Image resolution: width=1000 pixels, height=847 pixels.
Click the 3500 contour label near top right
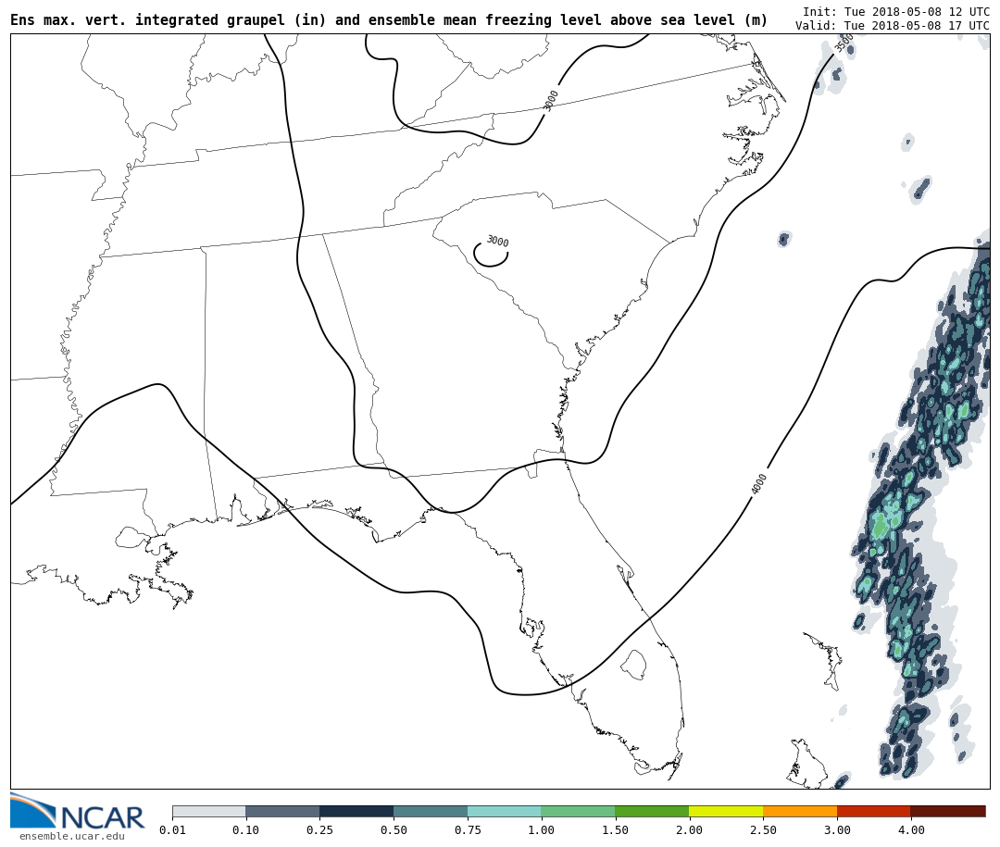(x=843, y=44)
